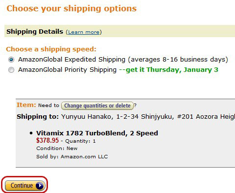
Task: Click the AmazonGlobal Priority Shipping text label
Action: click(67, 70)
